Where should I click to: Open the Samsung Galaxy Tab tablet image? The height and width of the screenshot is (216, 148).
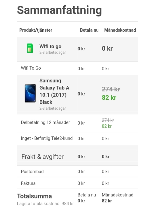coord(30,93)
